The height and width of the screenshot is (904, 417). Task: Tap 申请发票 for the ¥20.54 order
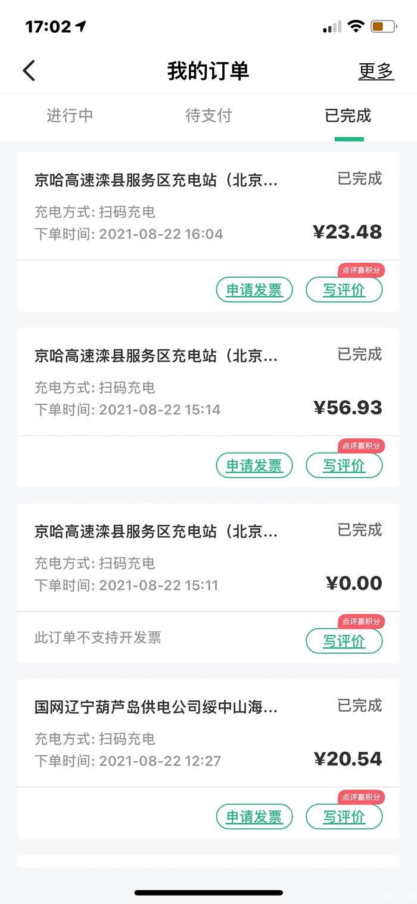point(254,817)
